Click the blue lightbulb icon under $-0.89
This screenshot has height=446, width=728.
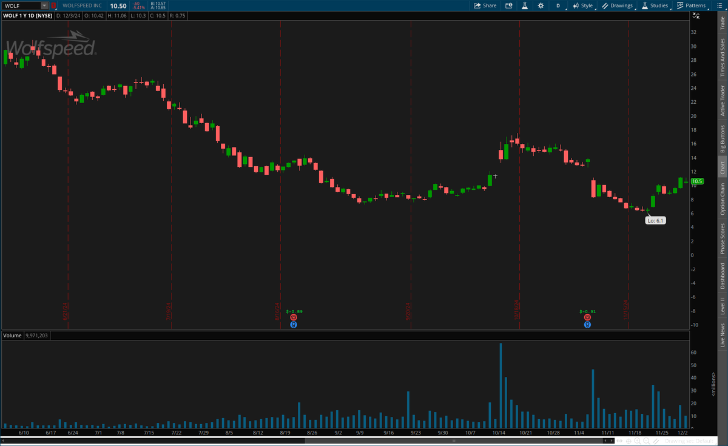pos(294,325)
